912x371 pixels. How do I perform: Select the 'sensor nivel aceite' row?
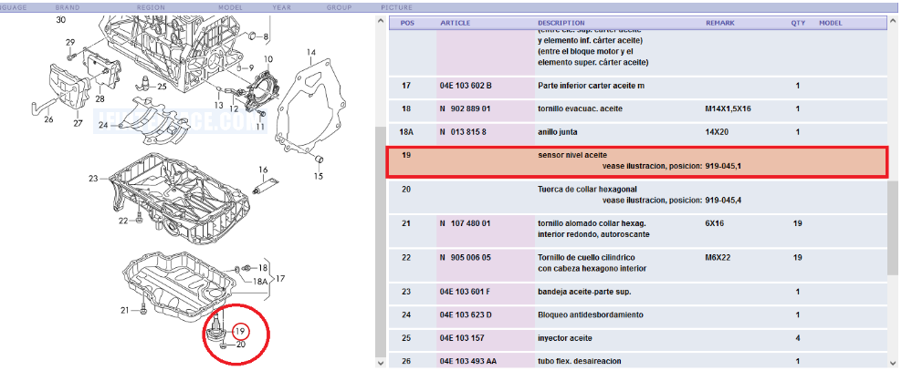click(x=637, y=162)
